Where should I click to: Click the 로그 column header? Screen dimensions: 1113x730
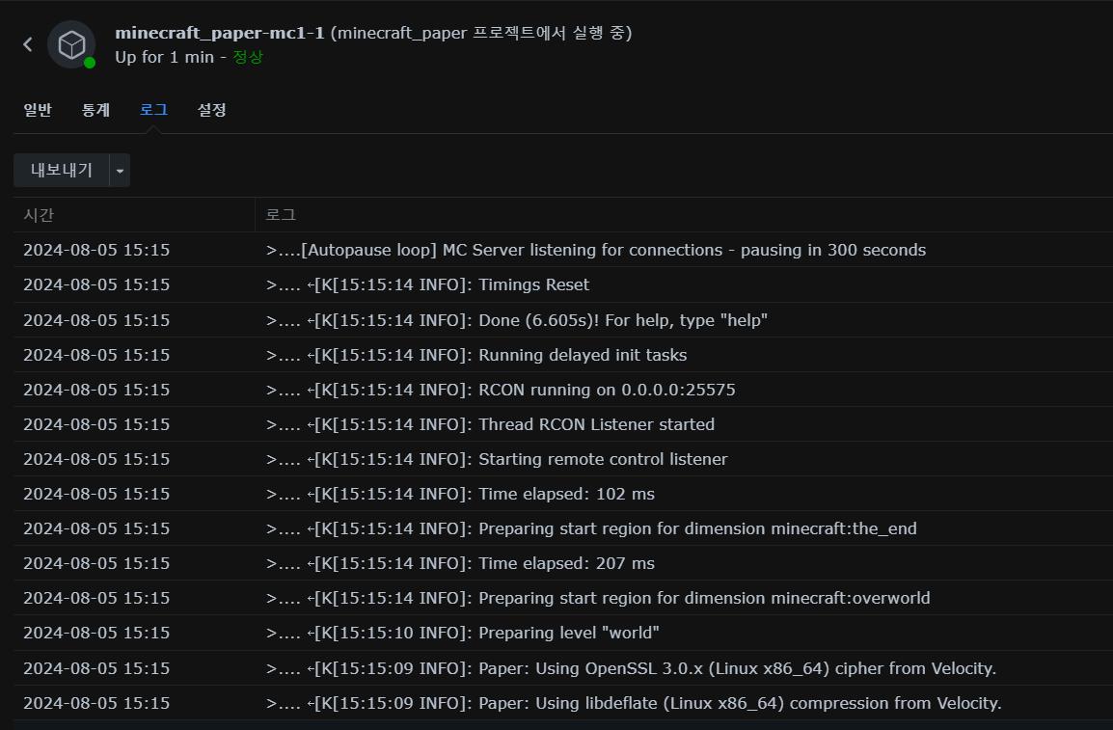(x=281, y=215)
